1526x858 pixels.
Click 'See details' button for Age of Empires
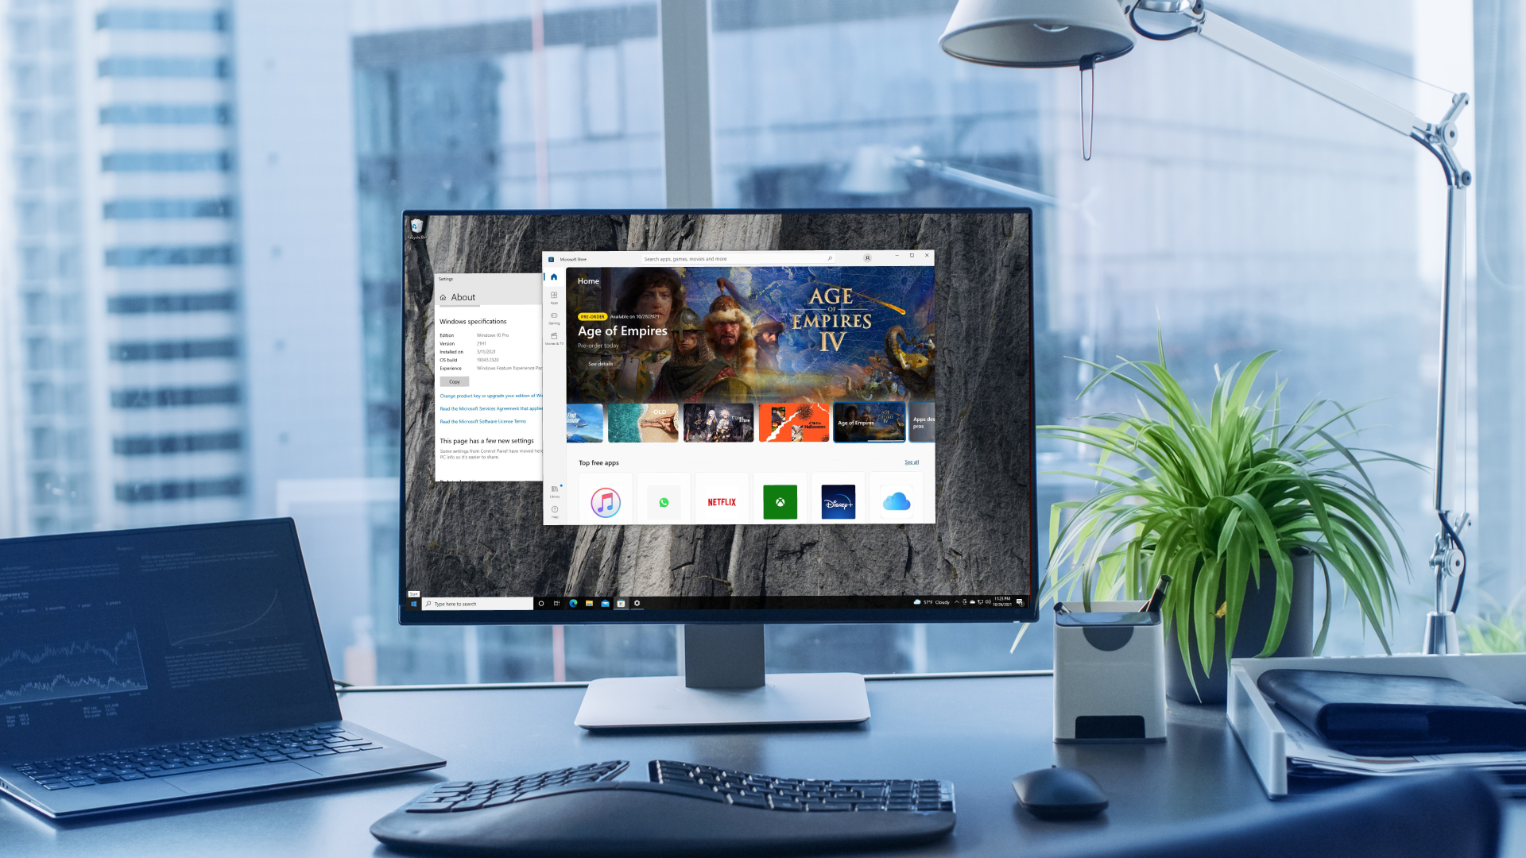click(x=598, y=364)
